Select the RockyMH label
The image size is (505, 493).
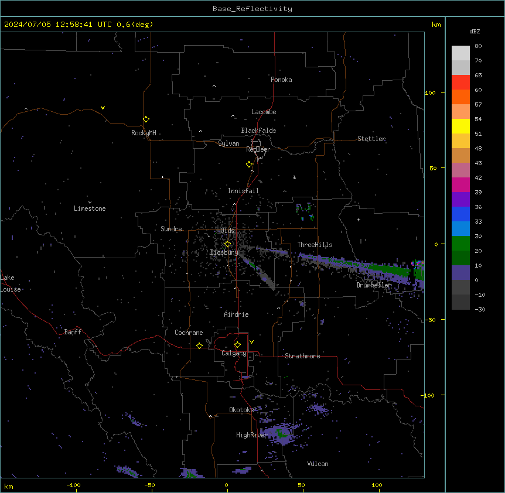[144, 133]
